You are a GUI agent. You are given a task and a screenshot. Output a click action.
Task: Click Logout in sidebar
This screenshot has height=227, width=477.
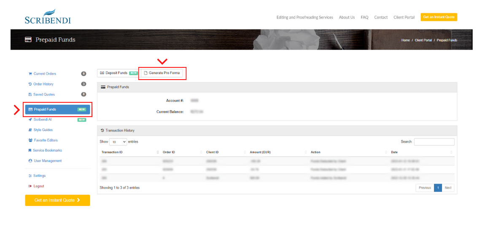pos(39,186)
